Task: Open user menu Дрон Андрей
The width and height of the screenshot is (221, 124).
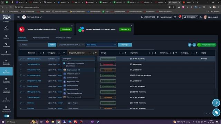Action: 211,17
